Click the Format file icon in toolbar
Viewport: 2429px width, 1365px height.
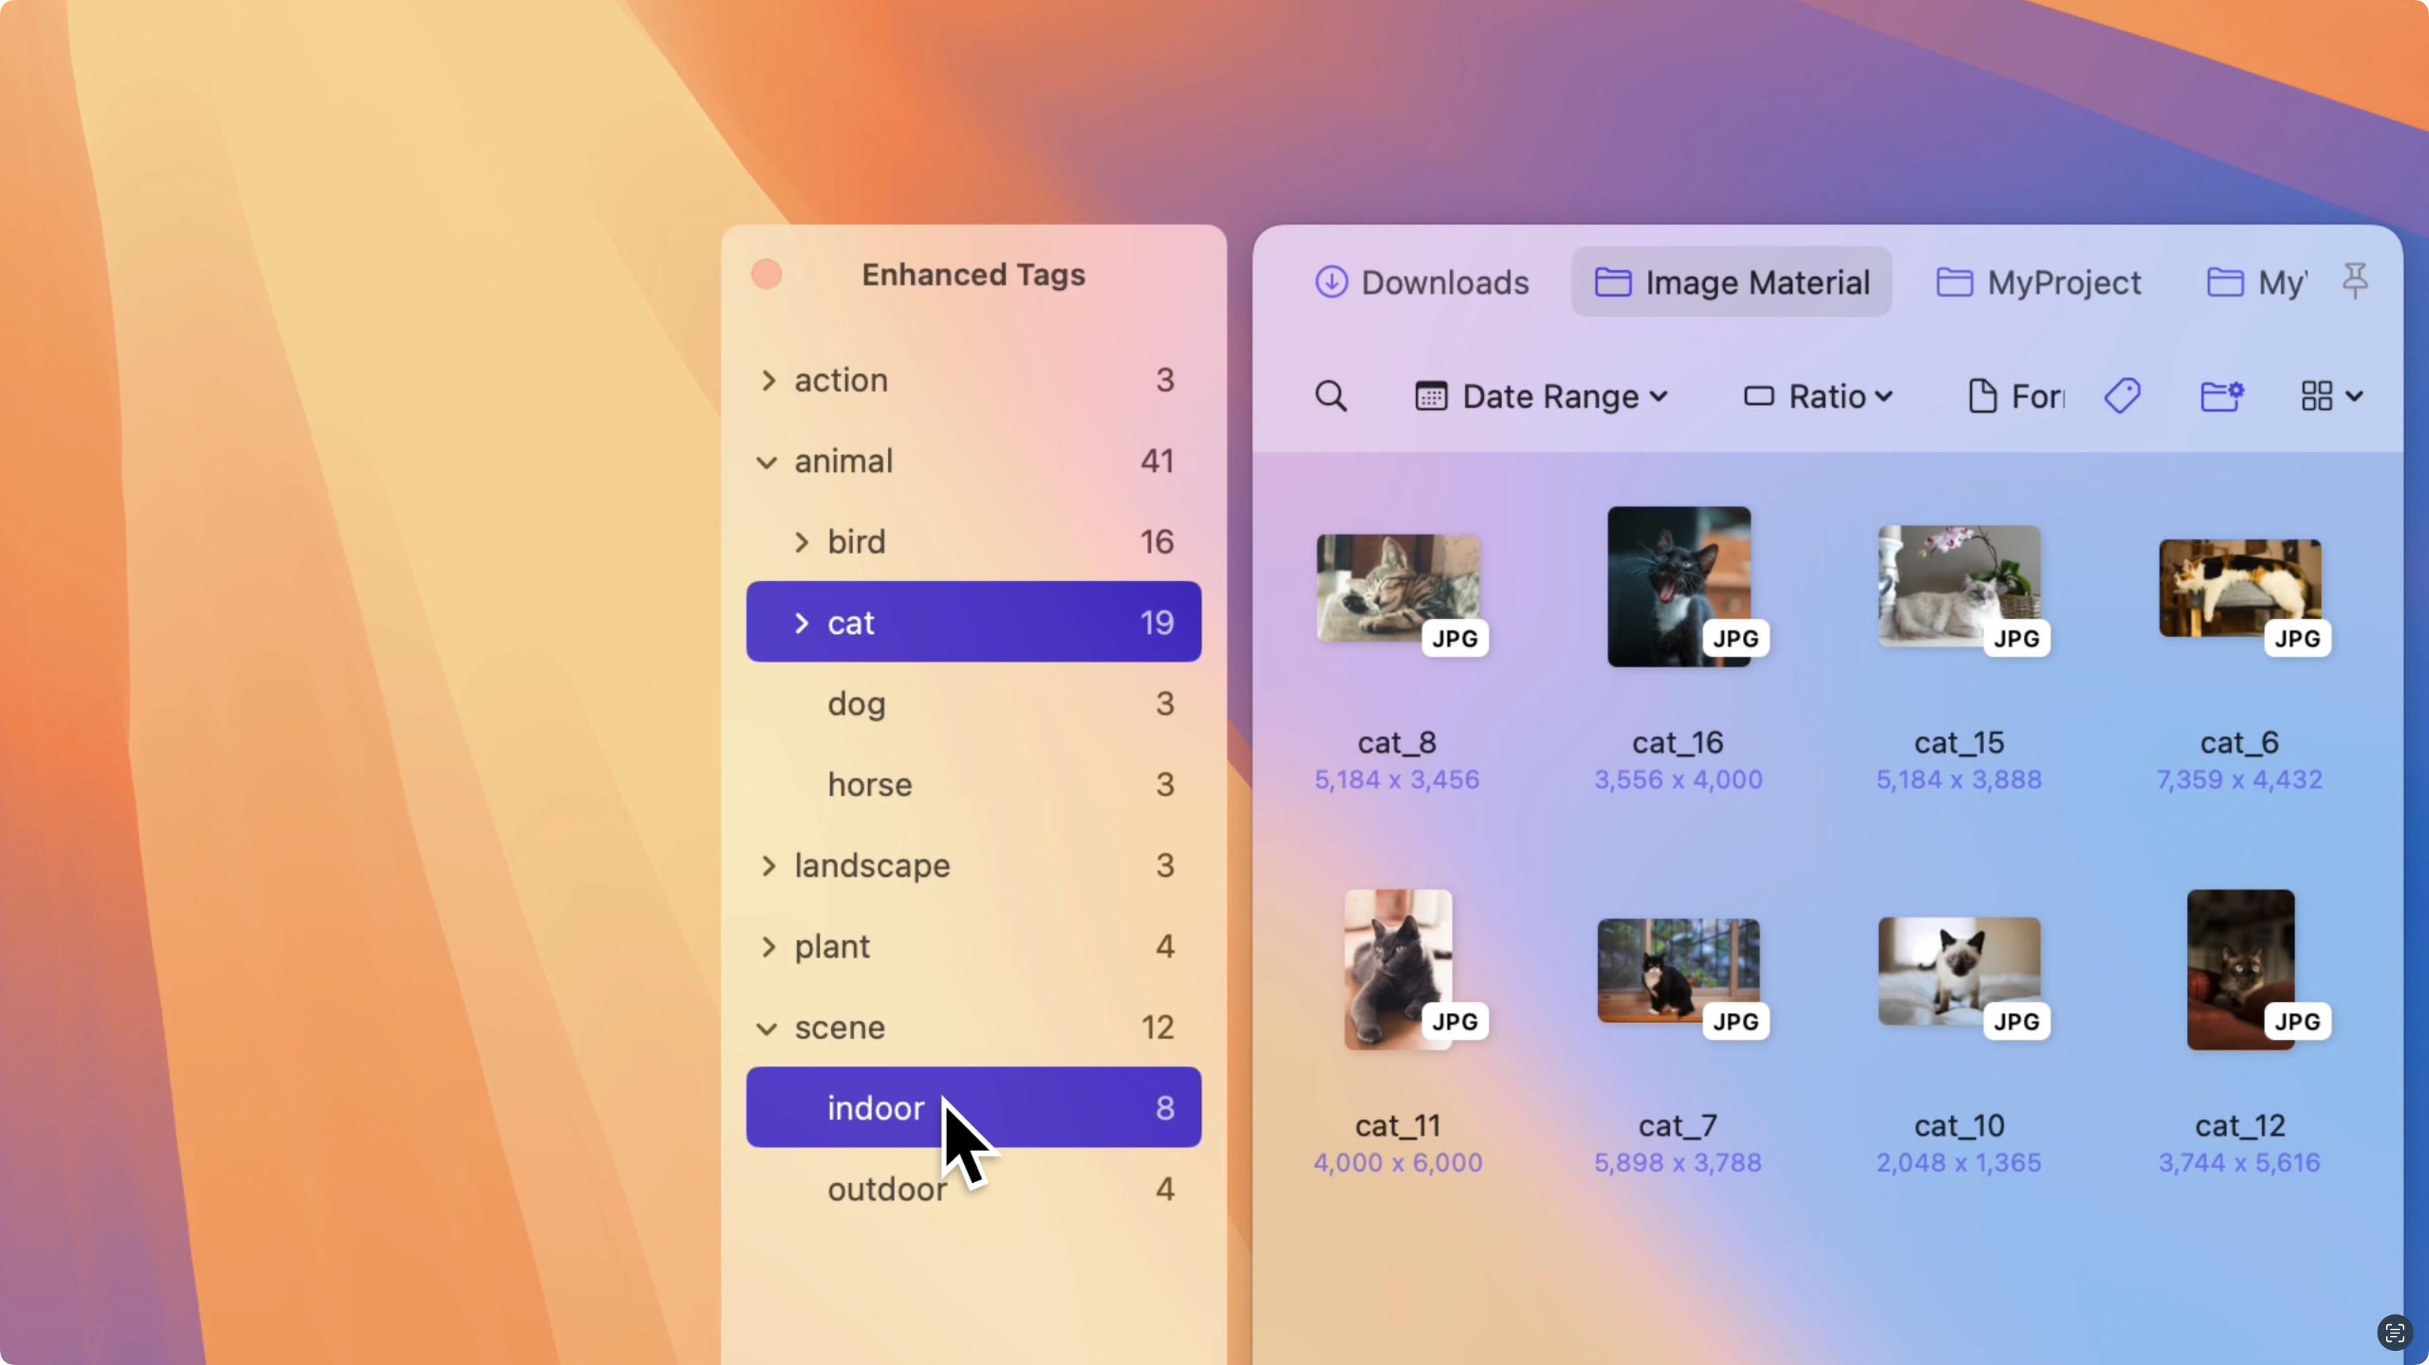click(x=1984, y=397)
